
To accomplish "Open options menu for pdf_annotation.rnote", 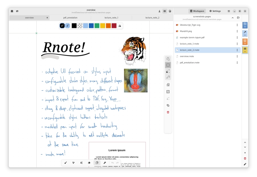I will pyautogui.click(x=237, y=62).
